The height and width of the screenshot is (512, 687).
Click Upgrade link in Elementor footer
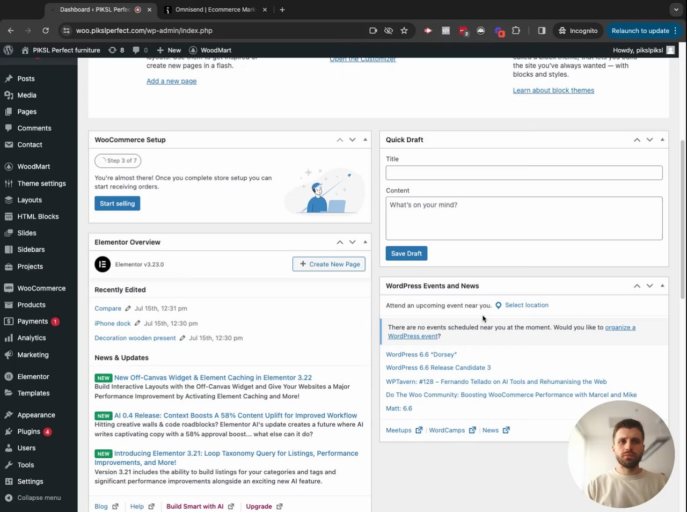pyautogui.click(x=264, y=507)
